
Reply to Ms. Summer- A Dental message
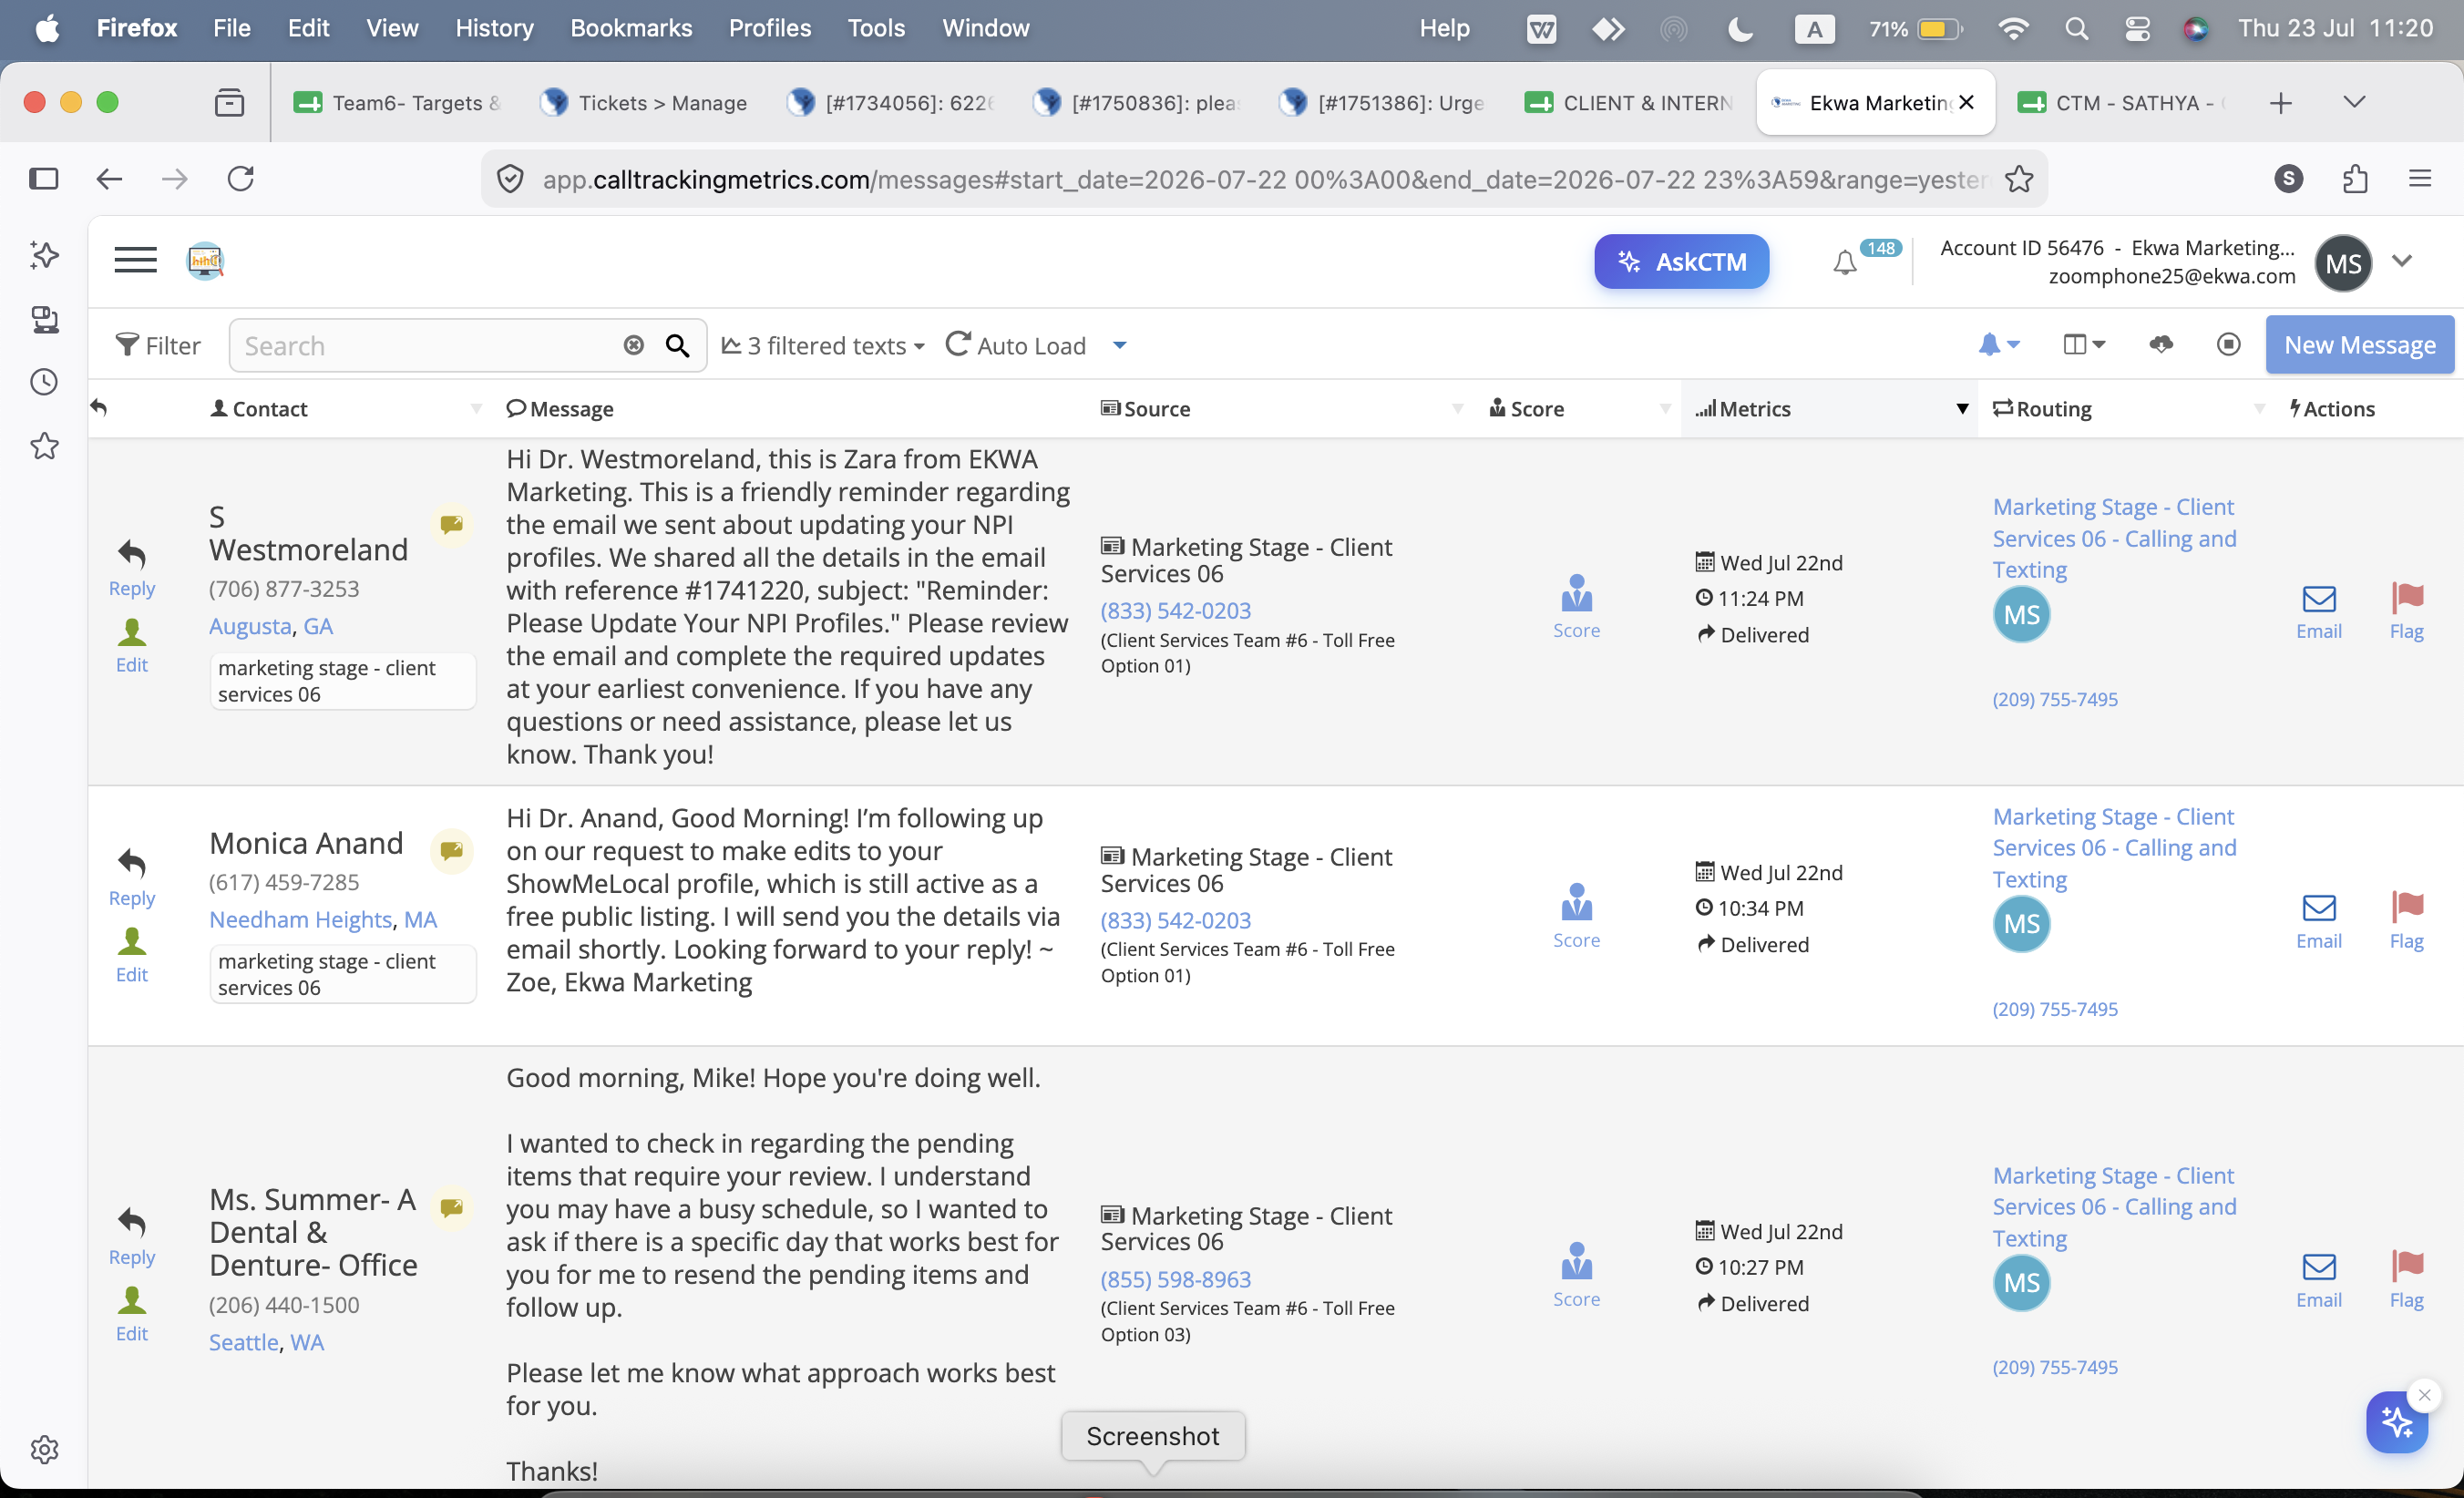[x=132, y=1237]
